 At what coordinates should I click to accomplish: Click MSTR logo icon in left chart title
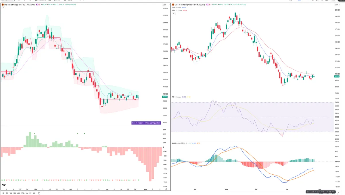coord(3,5)
